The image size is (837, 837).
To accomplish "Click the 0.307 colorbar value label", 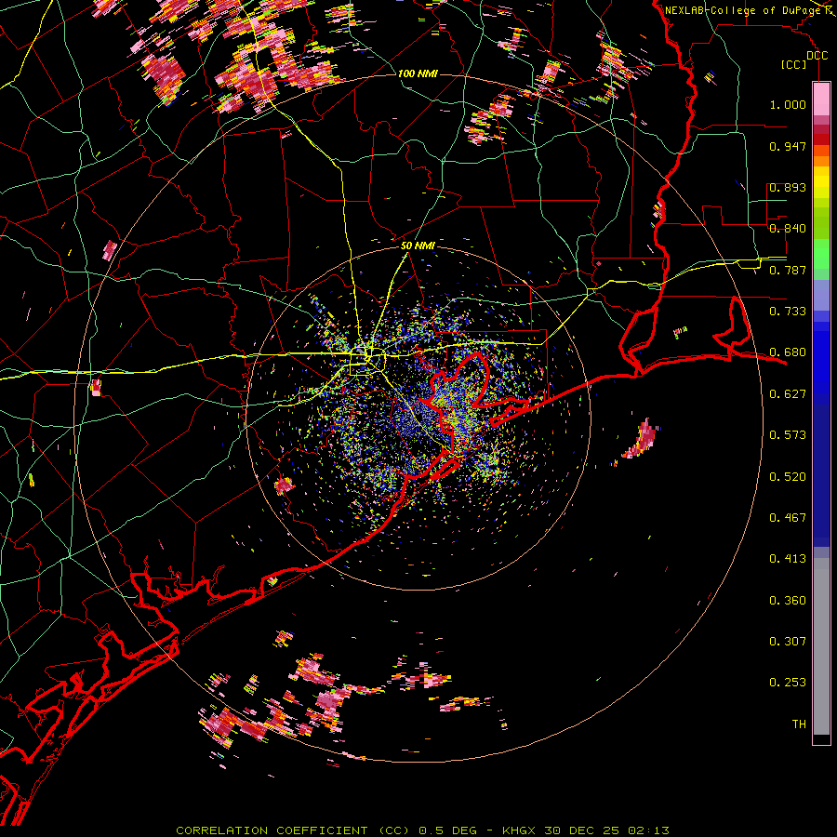I will pyautogui.click(x=788, y=642).
